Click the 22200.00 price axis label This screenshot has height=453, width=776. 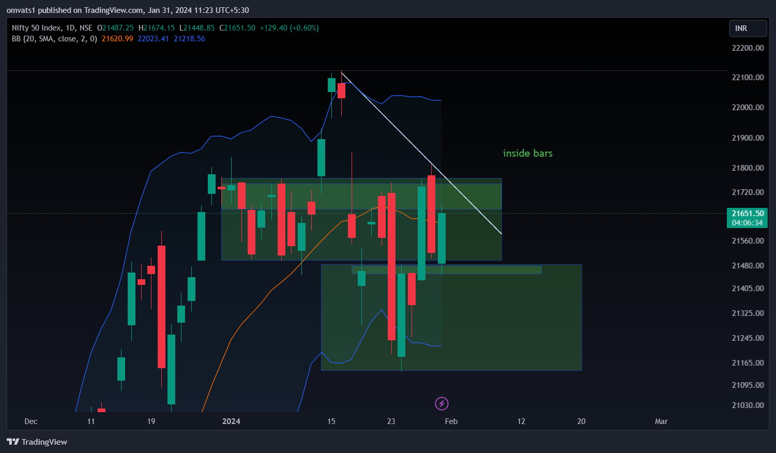748,48
